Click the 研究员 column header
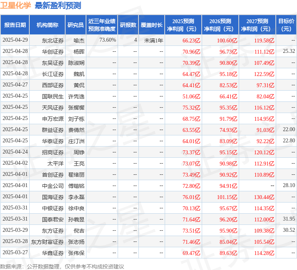The height and width of the screenshot is (270, 297). pyautogui.click(x=76, y=25)
